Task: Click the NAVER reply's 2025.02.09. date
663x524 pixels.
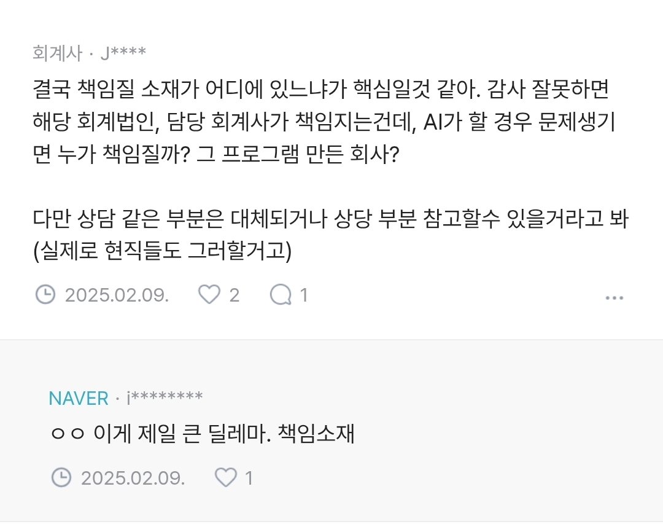Action: pyautogui.click(x=133, y=477)
